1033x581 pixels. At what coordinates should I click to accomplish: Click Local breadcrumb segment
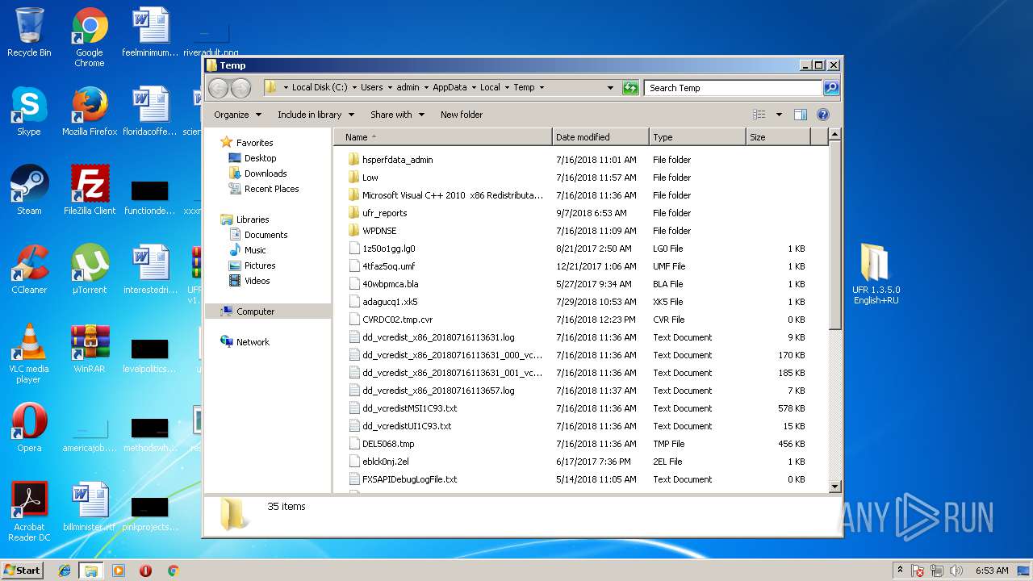coord(490,87)
